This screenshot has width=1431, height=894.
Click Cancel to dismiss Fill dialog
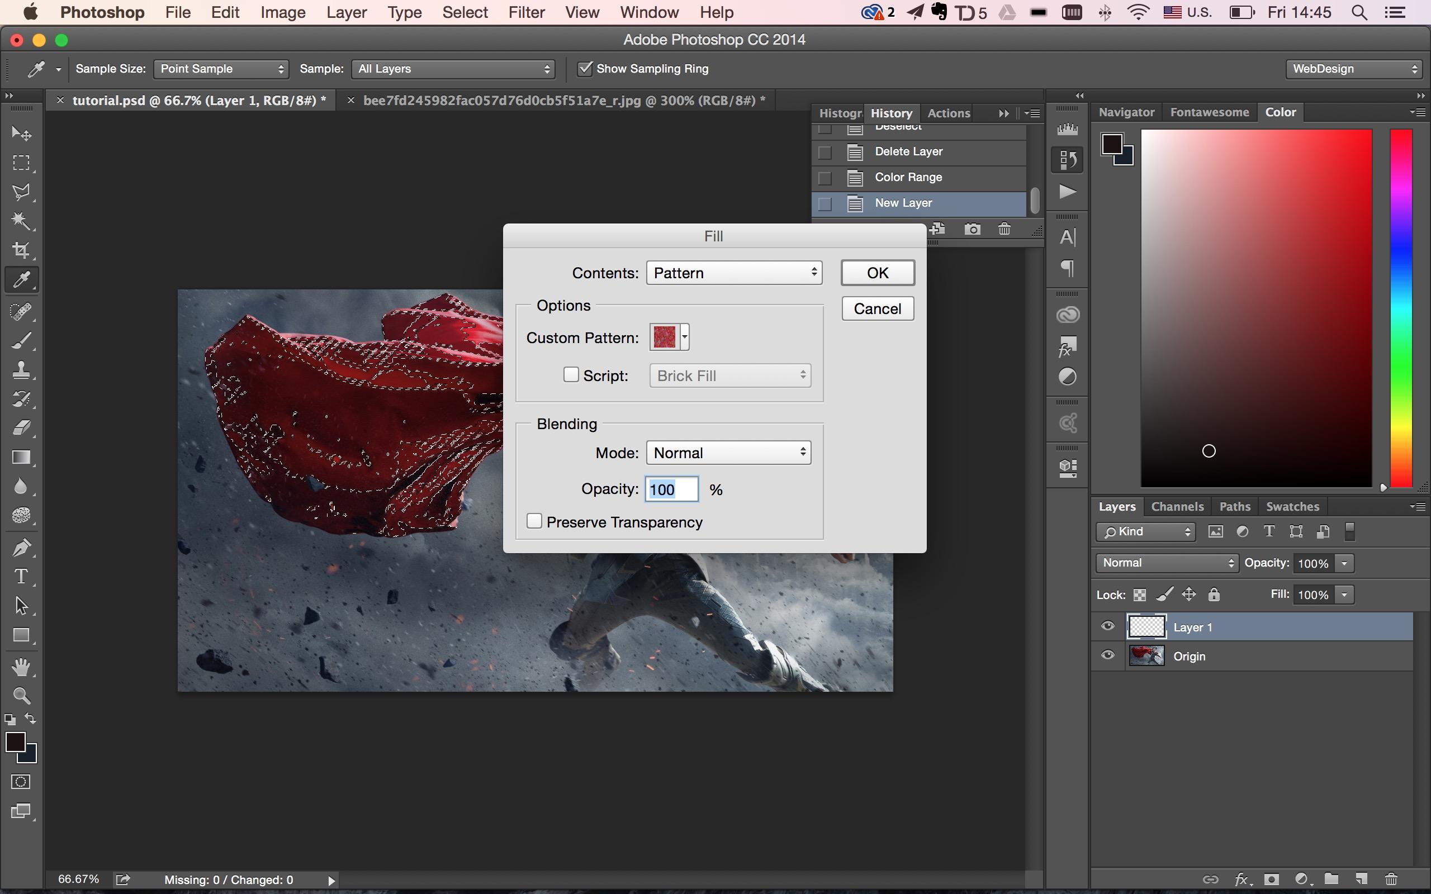click(x=878, y=308)
